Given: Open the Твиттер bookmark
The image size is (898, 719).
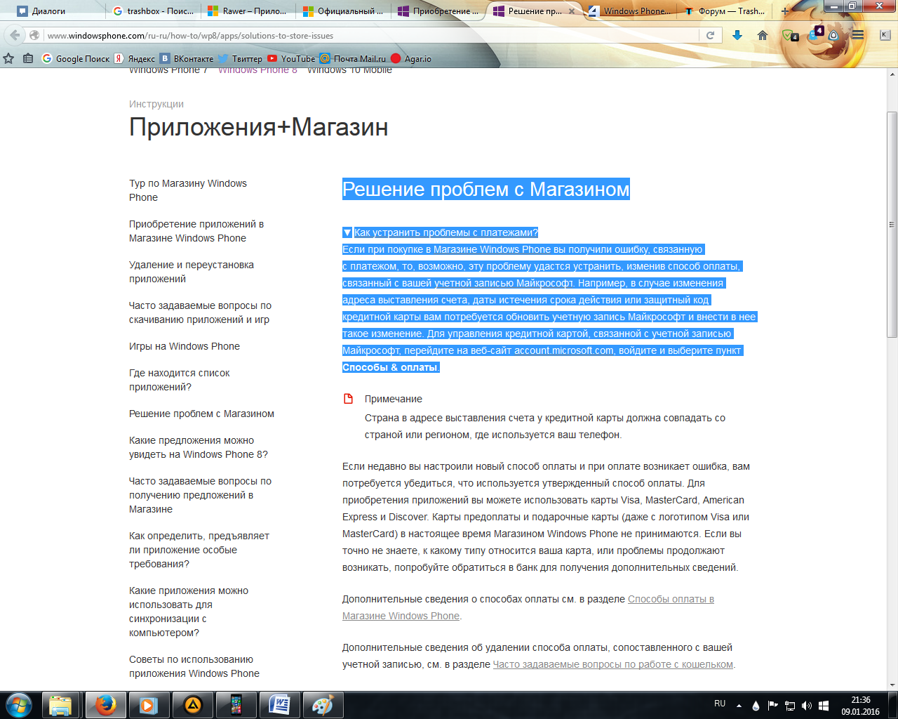Looking at the screenshot, I should point(240,58).
